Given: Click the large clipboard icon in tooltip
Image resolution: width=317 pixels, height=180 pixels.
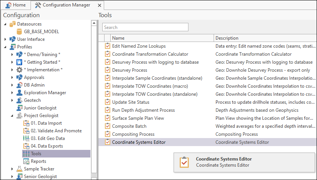Looking at the screenshot, I should tap(184, 162).
